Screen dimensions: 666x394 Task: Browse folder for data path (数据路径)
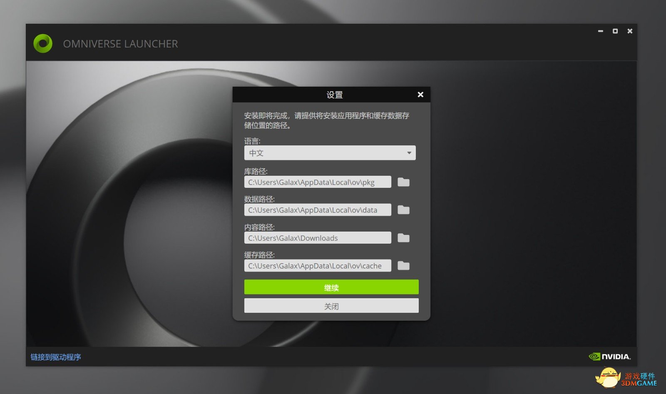click(x=403, y=210)
